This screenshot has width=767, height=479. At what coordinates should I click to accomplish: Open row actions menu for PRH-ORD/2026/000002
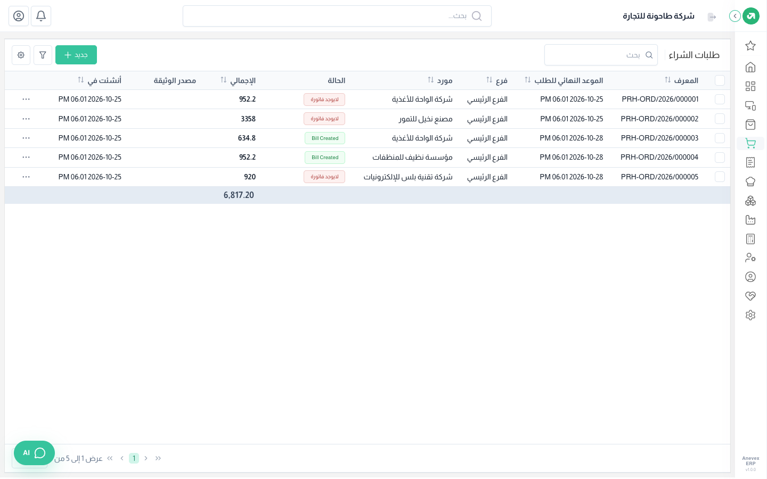pos(26,119)
